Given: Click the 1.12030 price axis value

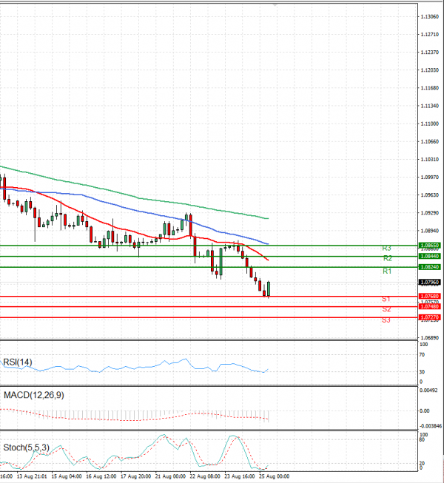Looking at the screenshot, I should pos(429,70).
